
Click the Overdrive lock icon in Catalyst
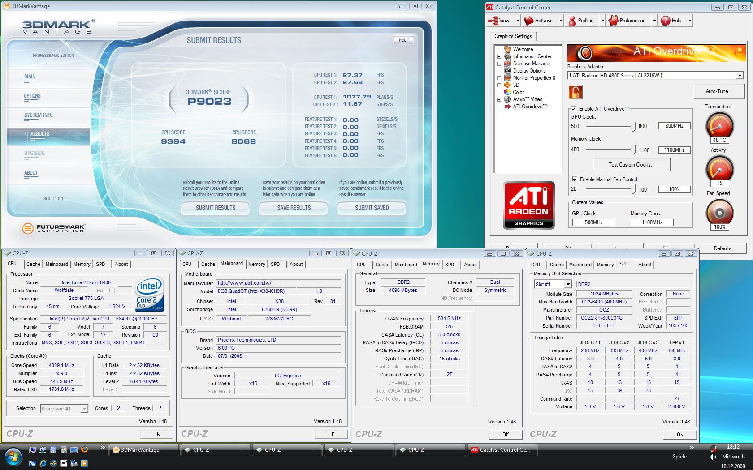pos(576,92)
